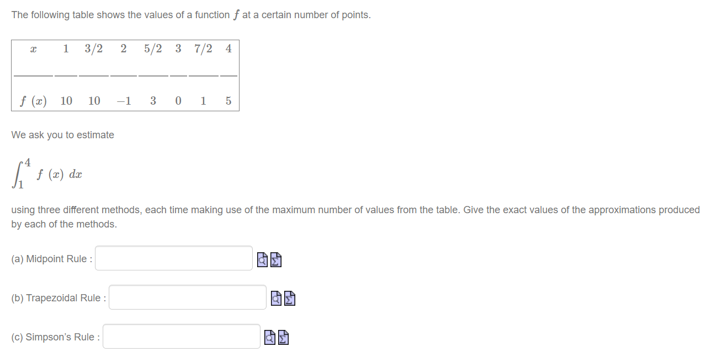
Task: Click the displayed definite integral expression
Action: pos(47,172)
